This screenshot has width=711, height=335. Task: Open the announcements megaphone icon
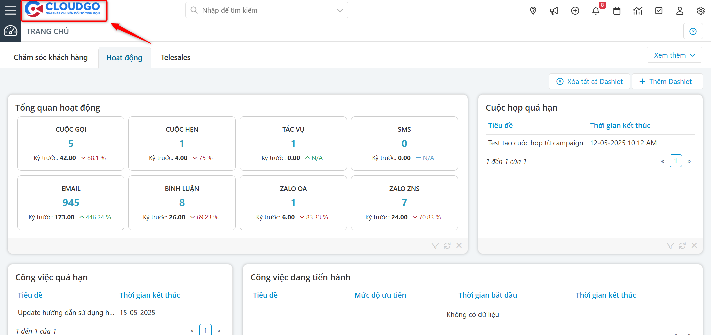tap(554, 11)
